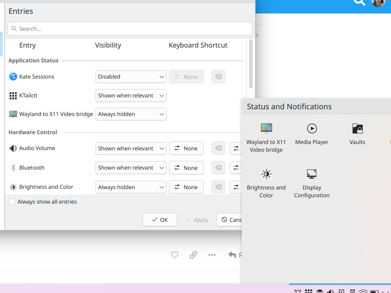Screen dimensions: 391x293
Task: Click the Entries dialog heading
Action: pos(21,11)
